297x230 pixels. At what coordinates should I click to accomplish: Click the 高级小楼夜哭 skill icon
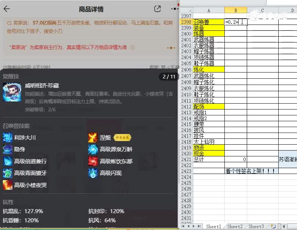(8, 185)
